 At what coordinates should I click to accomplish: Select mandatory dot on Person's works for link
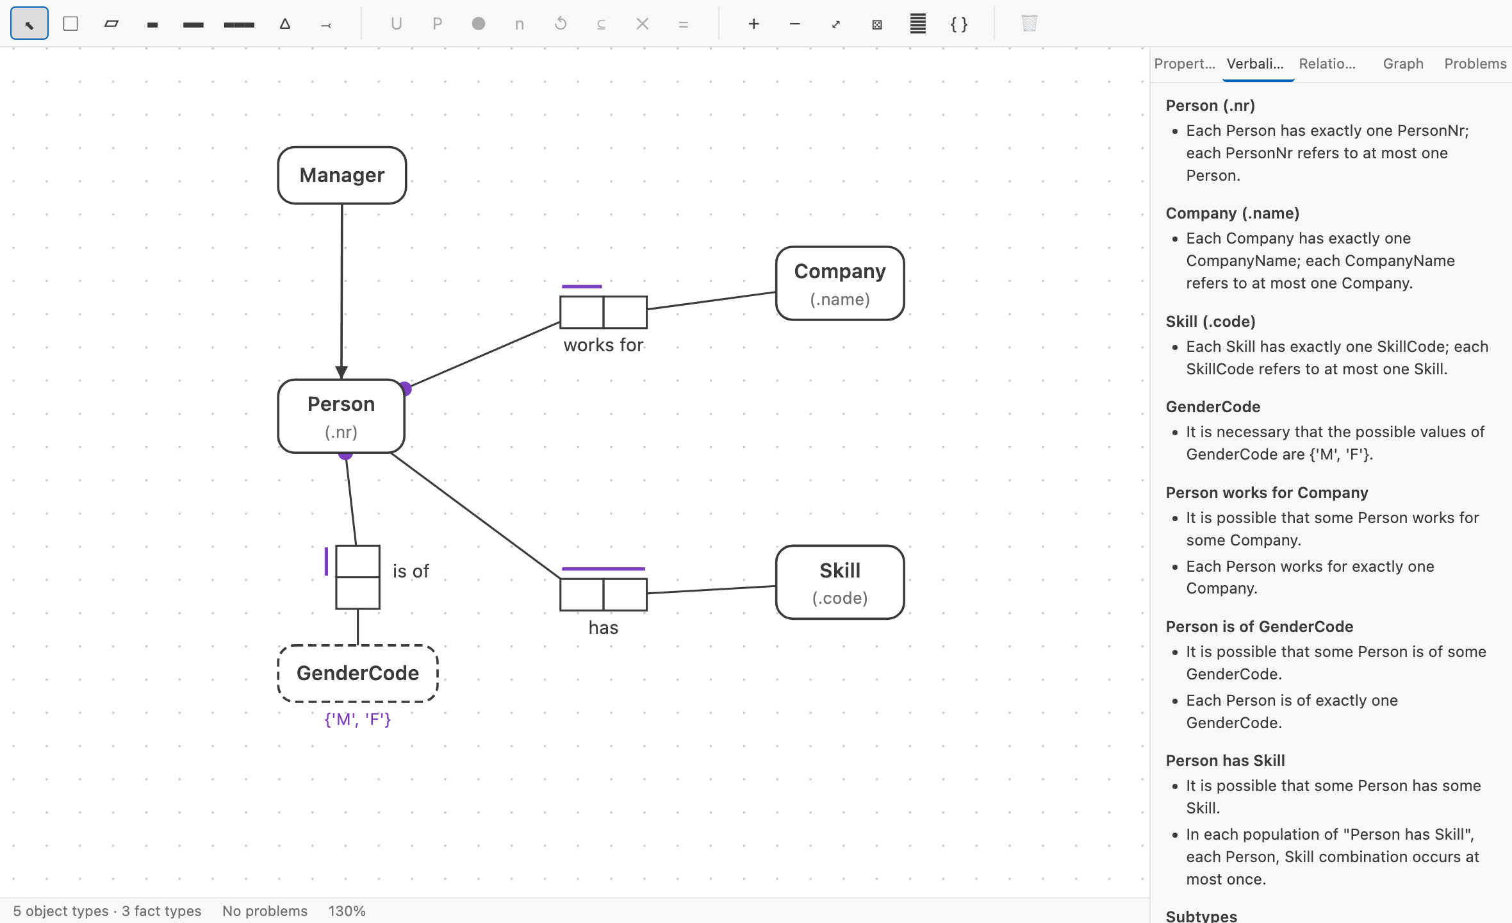[405, 388]
